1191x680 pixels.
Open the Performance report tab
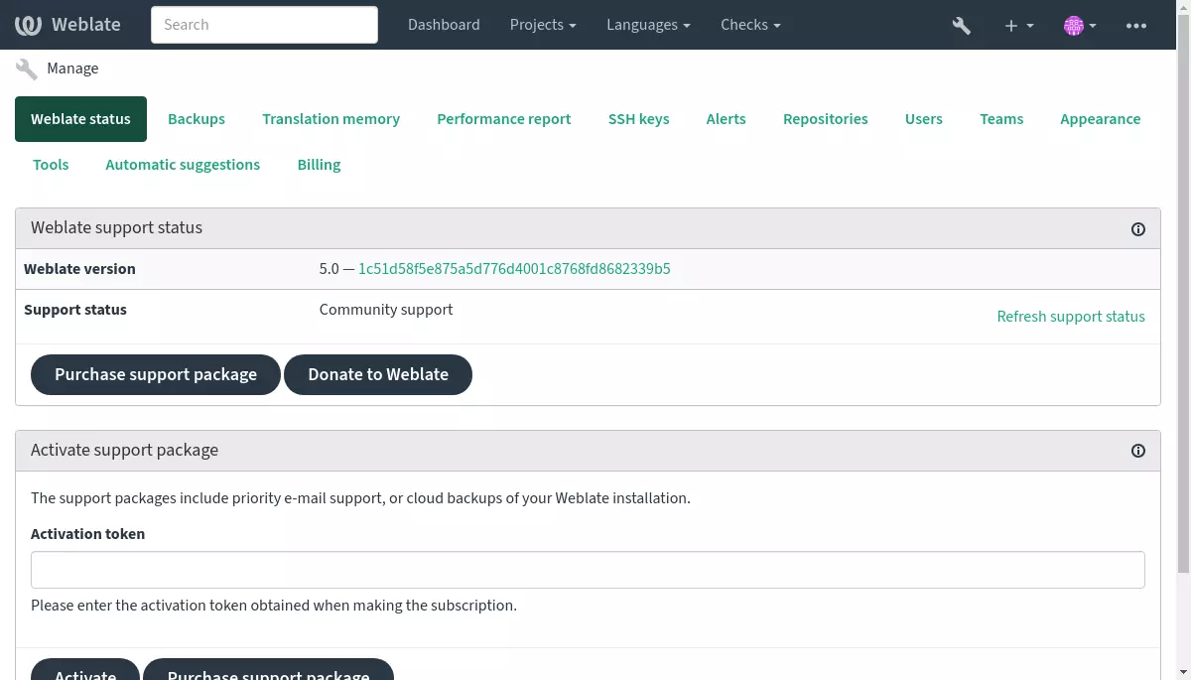tap(504, 119)
